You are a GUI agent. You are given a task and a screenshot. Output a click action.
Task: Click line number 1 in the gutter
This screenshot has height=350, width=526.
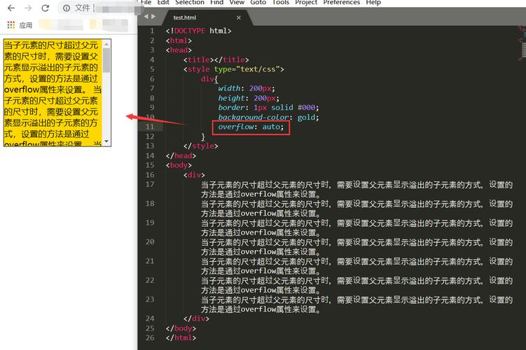click(x=152, y=31)
